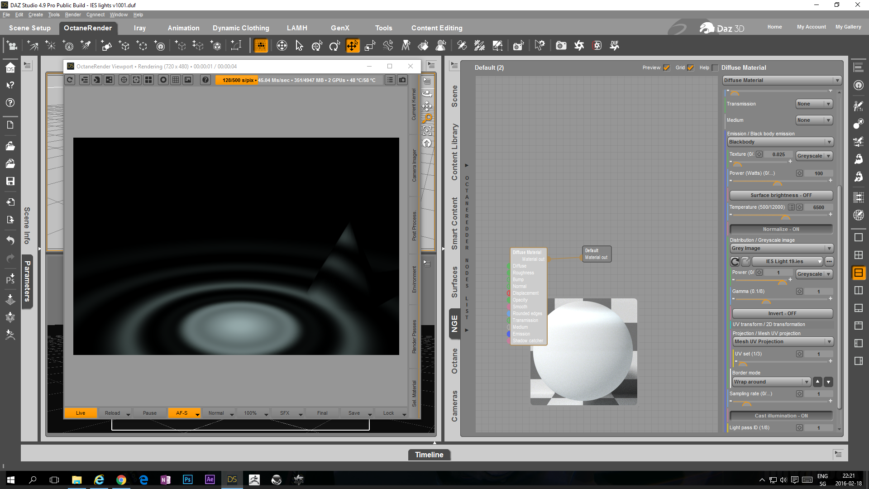The width and height of the screenshot is (869, 489).
Task: Click the render camera snapshot icon
Action: coord(402,80)
